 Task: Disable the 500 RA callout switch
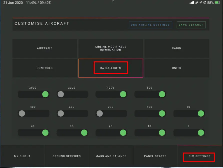(150, 94)
